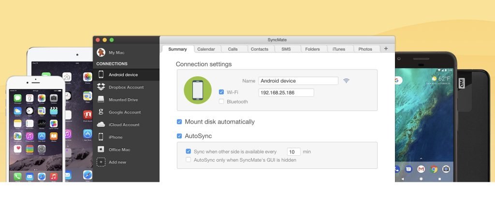
Task: Tap Settings gear on the white iPhone
Action: [42, 149]
